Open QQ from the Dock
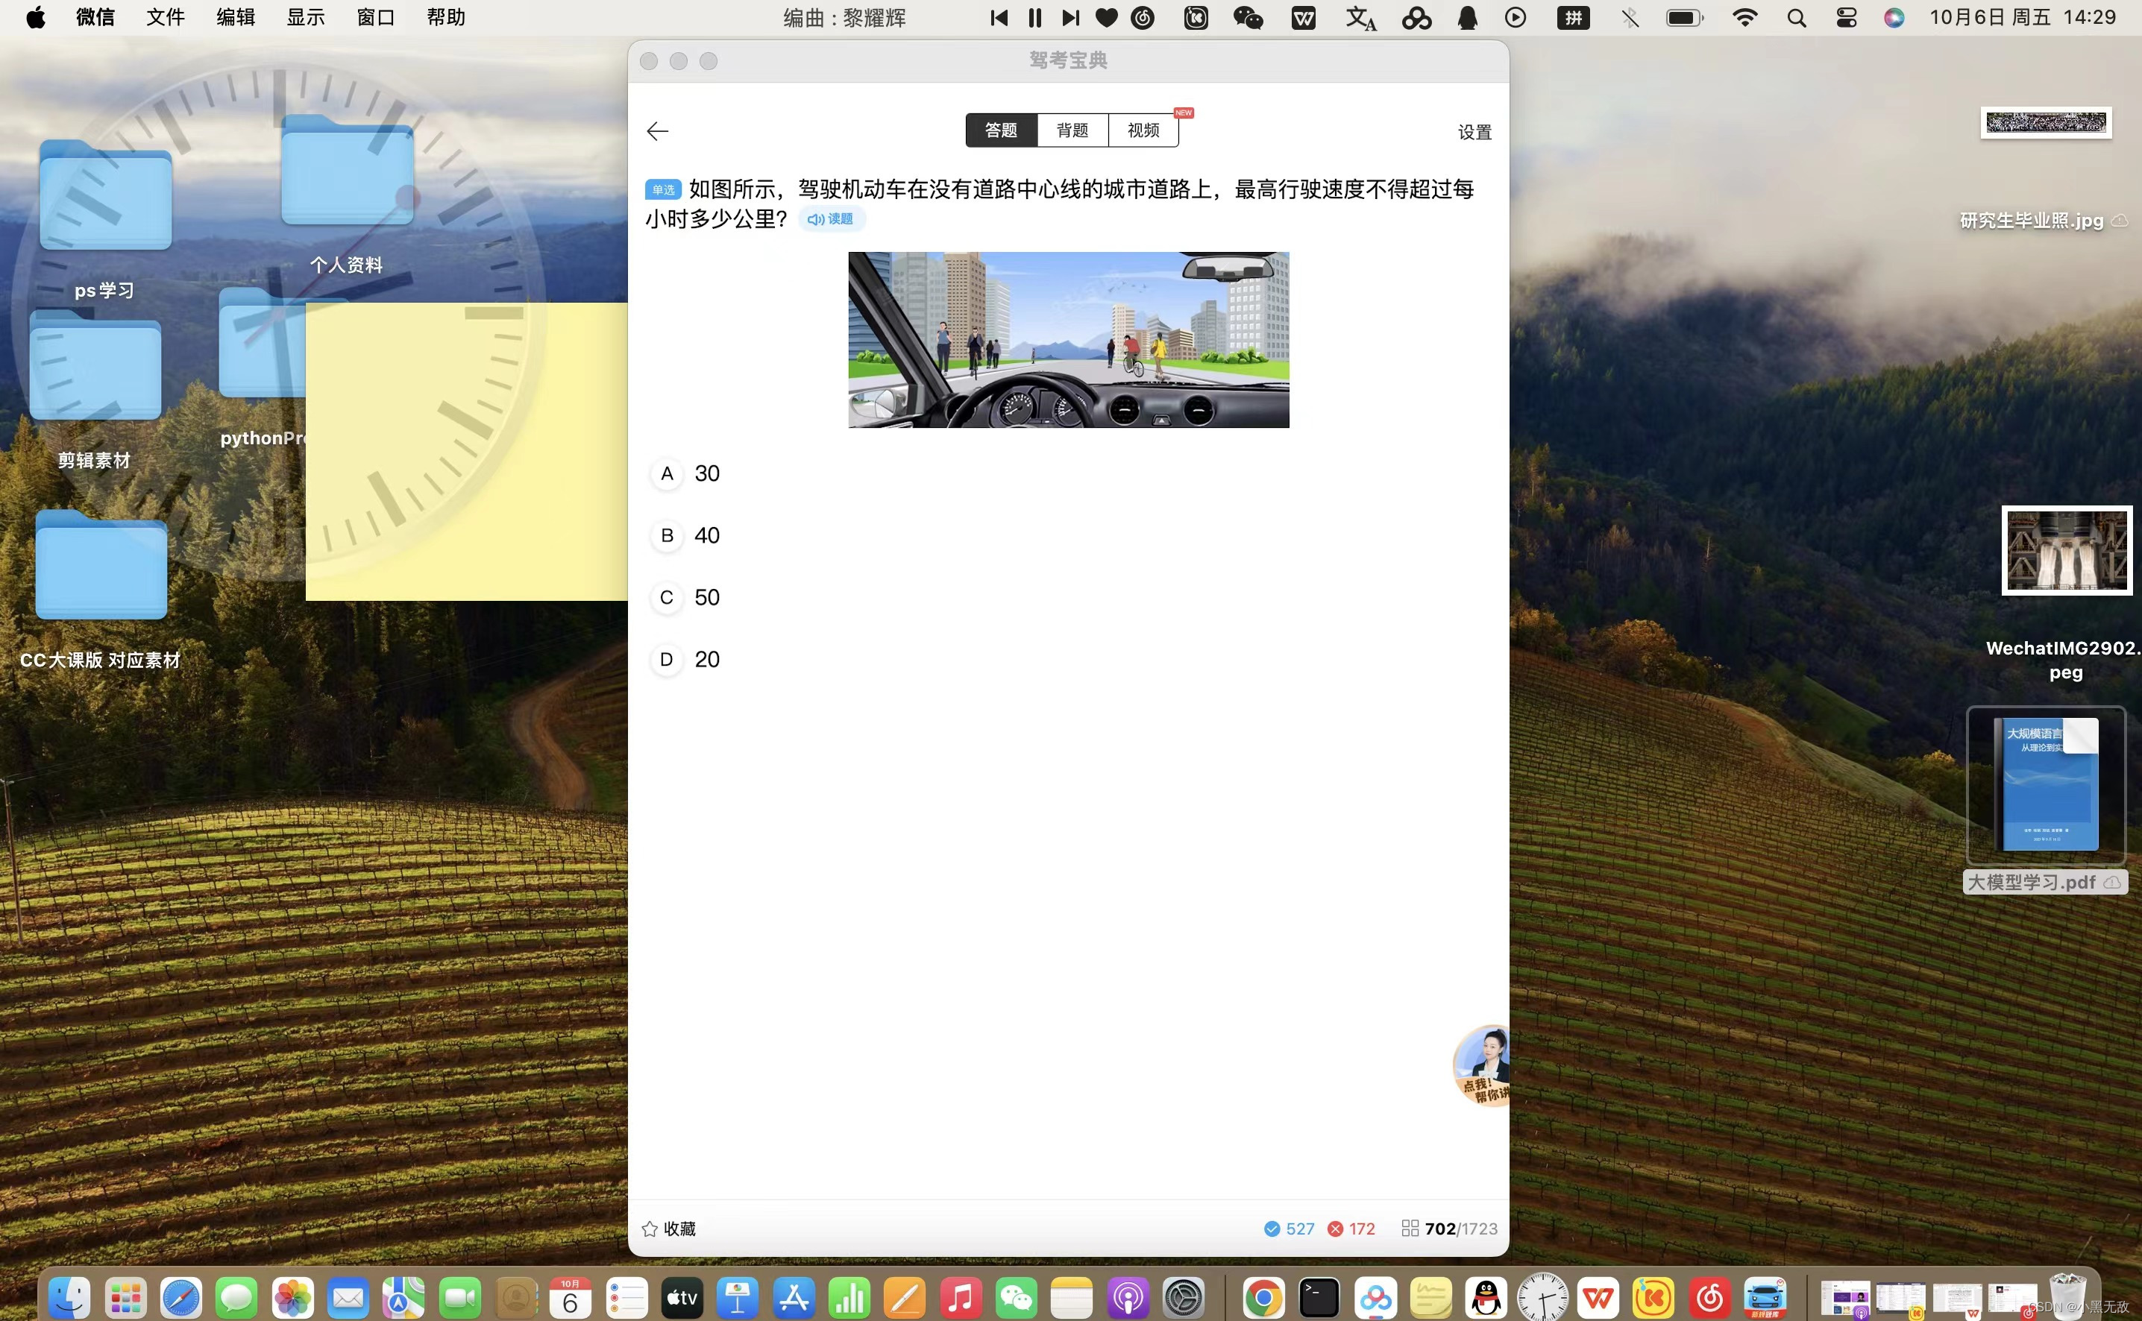Image resolution: width=2142 pixels, height=1321 pixels. (1486, 1297)
